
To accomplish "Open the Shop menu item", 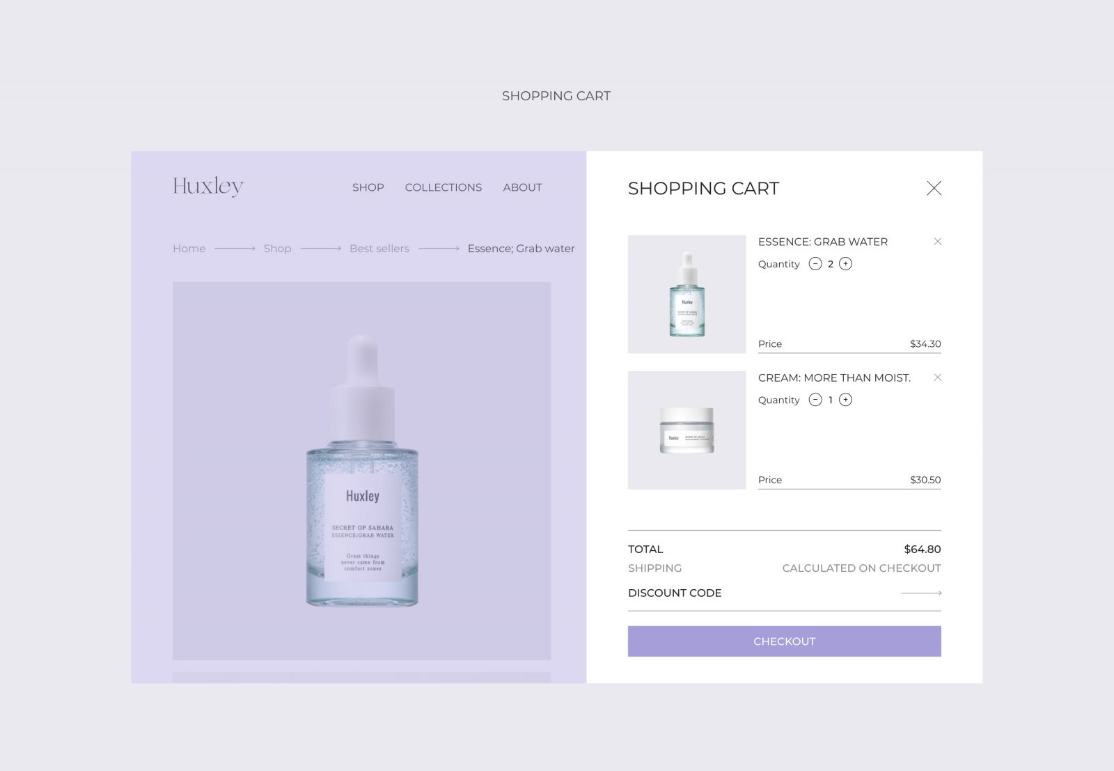I will (368, 187).
